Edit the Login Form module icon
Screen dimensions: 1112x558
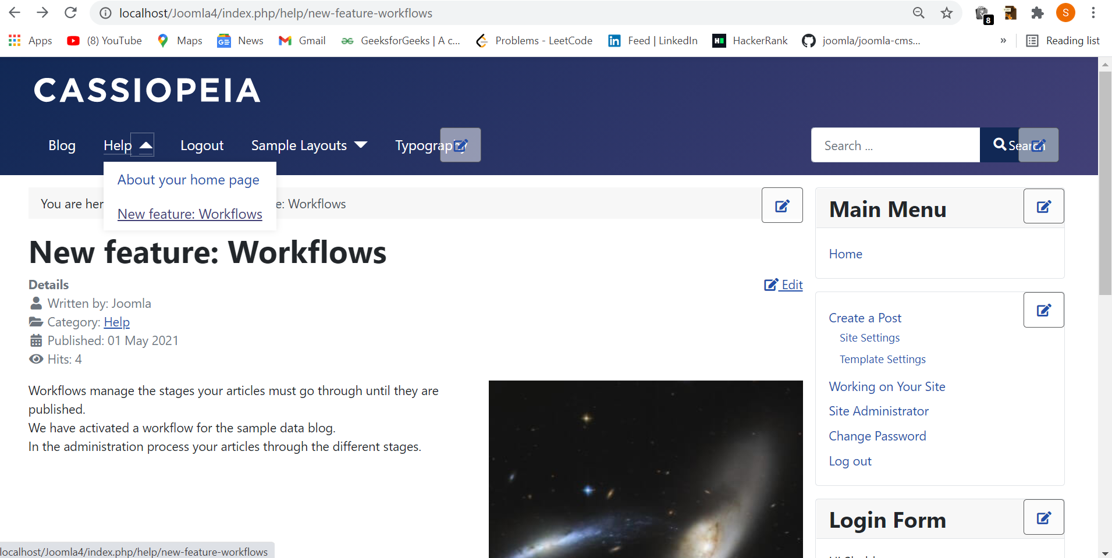1044,517
